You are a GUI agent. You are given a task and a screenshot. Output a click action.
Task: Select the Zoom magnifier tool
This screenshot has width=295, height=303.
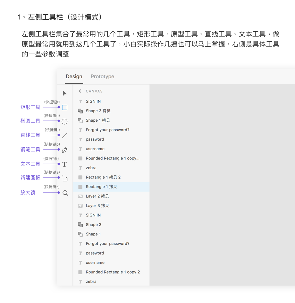(x=65, y=193)
